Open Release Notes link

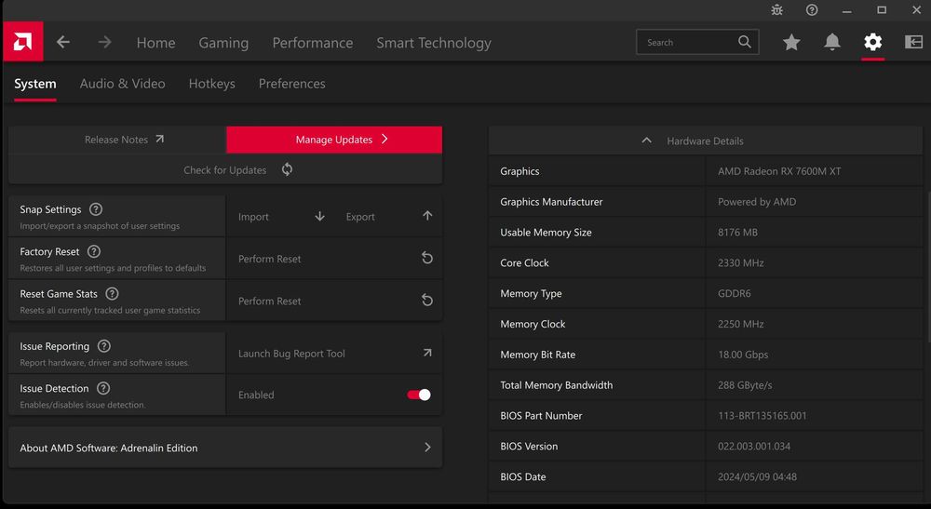pos(117,140)
